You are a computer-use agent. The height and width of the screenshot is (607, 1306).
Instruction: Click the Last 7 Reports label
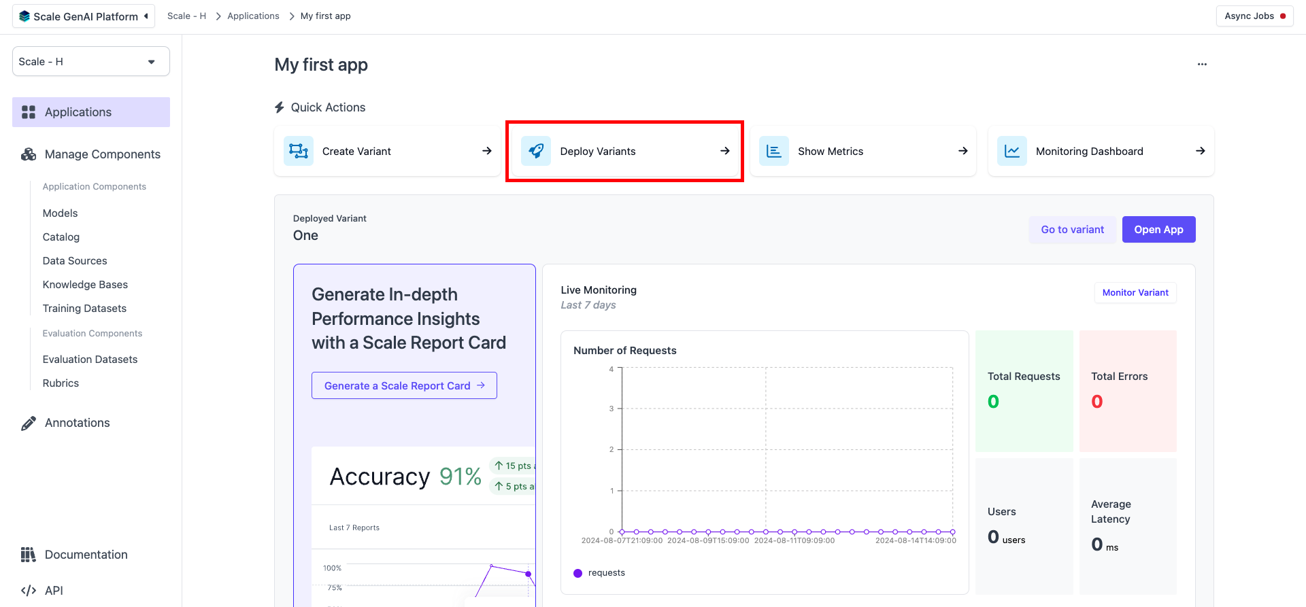(354, 528)
